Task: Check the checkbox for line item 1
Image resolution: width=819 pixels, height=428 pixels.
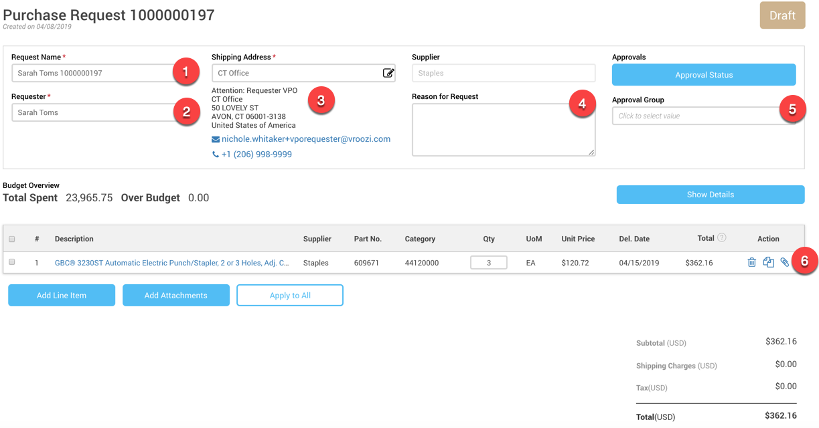Action: click(x=12, y=262)
